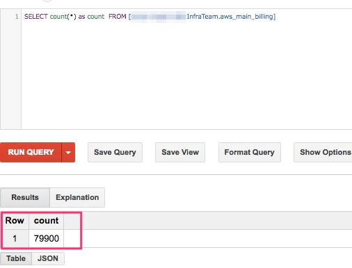Open the Run Query dropdown arrow

pyautogui.click(x=68, y=152)
